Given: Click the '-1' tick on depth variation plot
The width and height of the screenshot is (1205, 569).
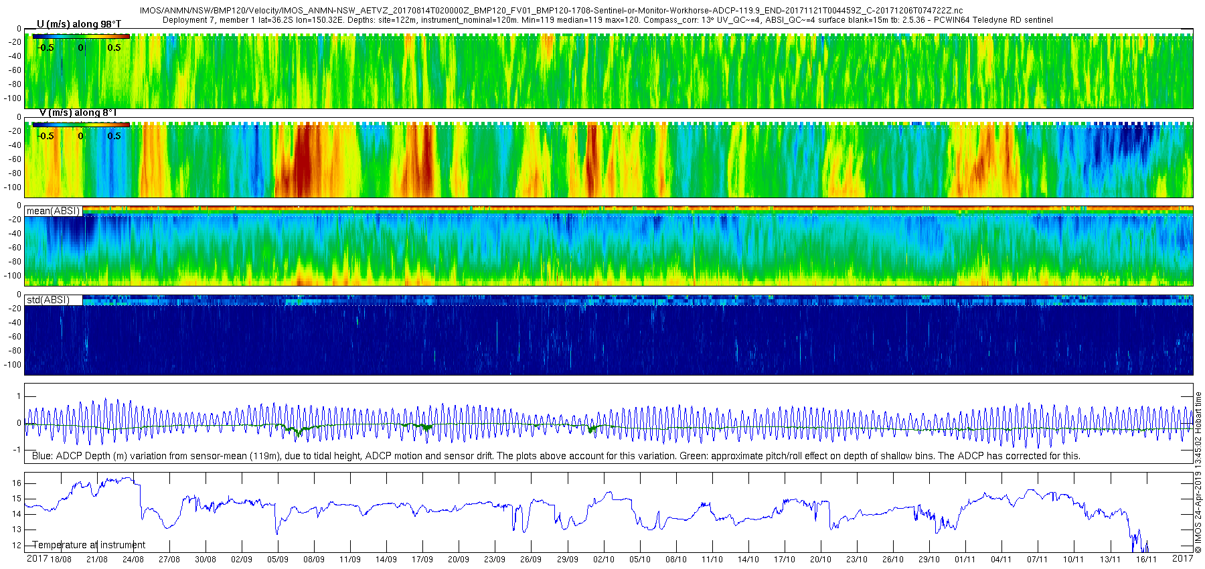Looking at the screenshot, I should [17, 450].
